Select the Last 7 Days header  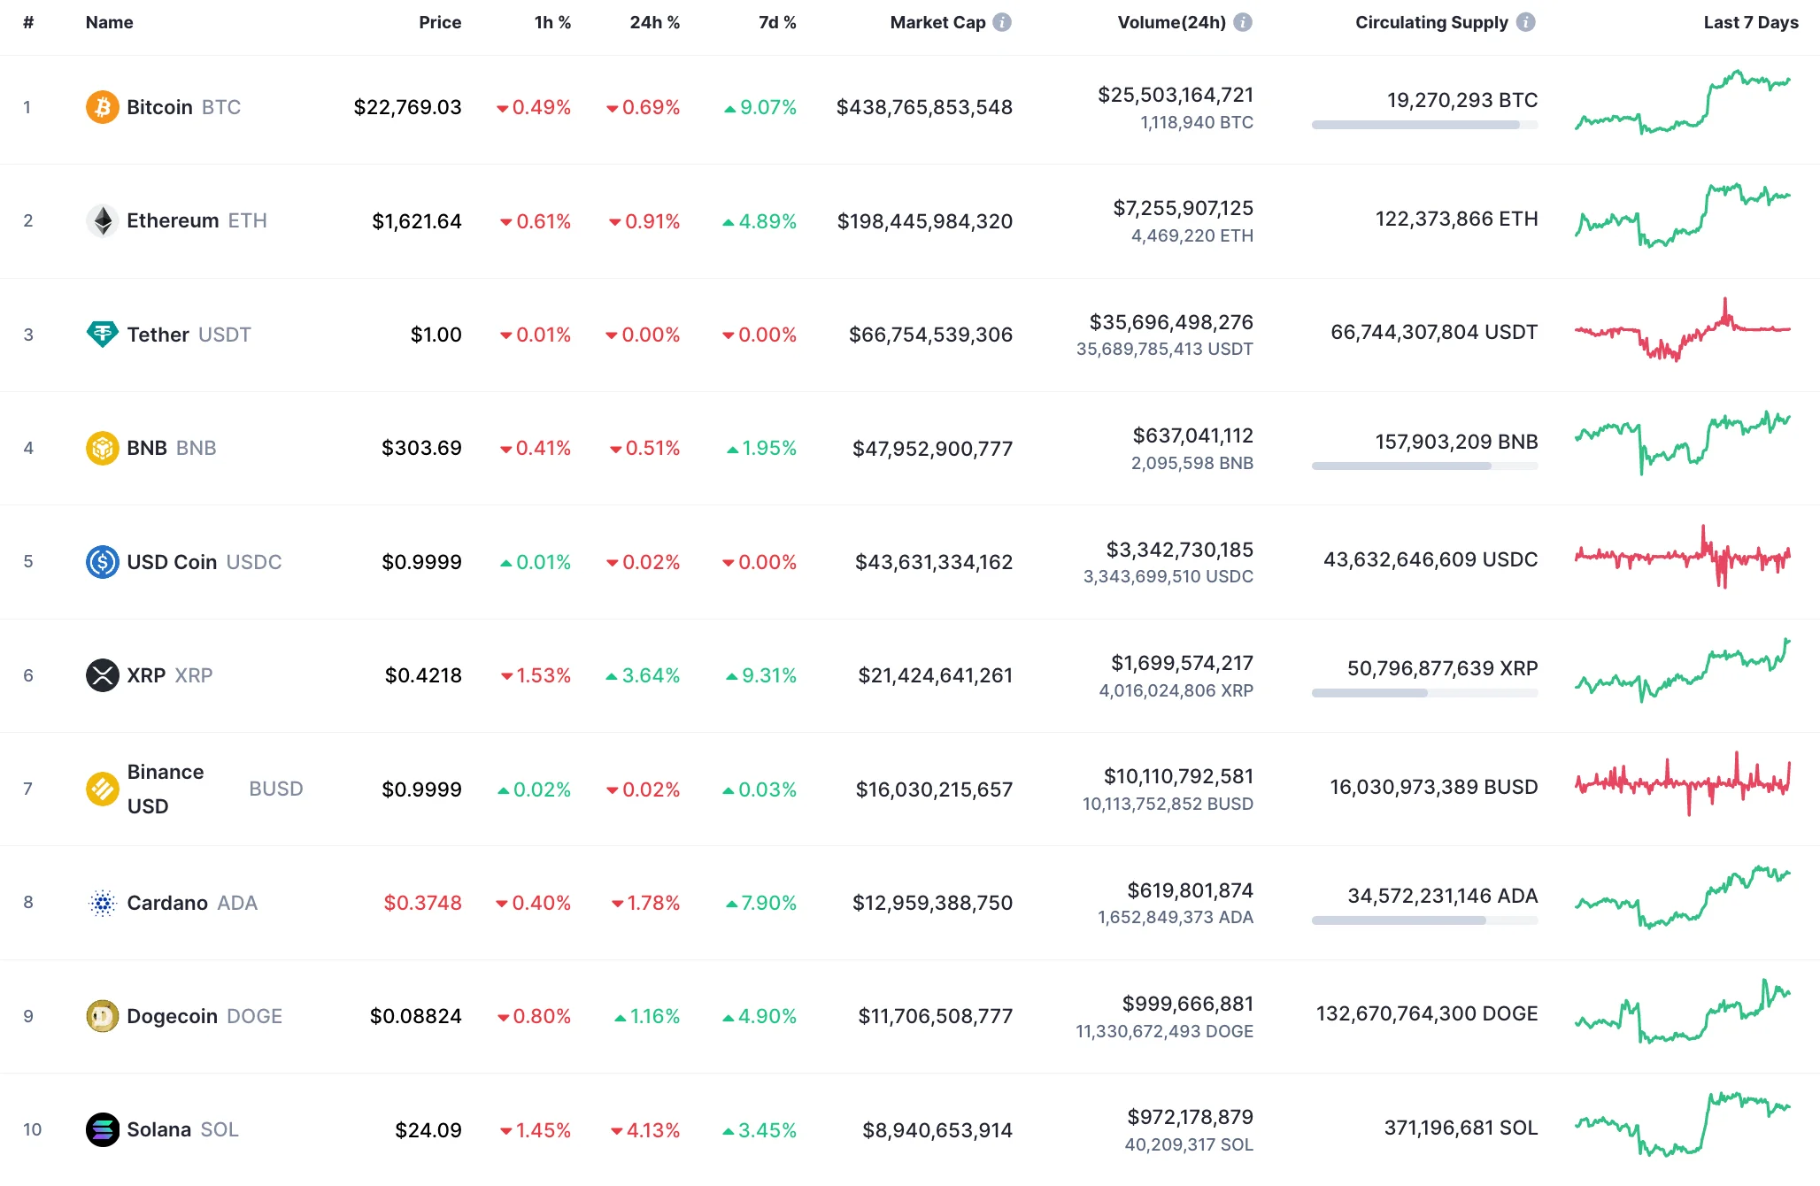tap(1750, 22)
